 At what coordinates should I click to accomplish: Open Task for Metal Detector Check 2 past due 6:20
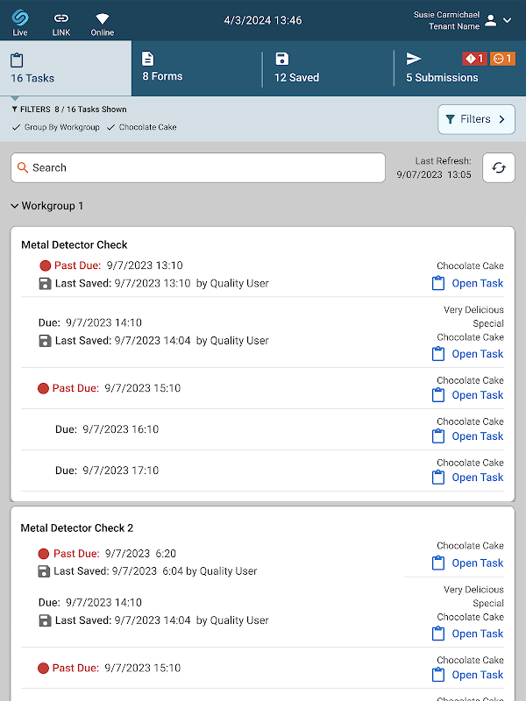click(x=468, y=563)
